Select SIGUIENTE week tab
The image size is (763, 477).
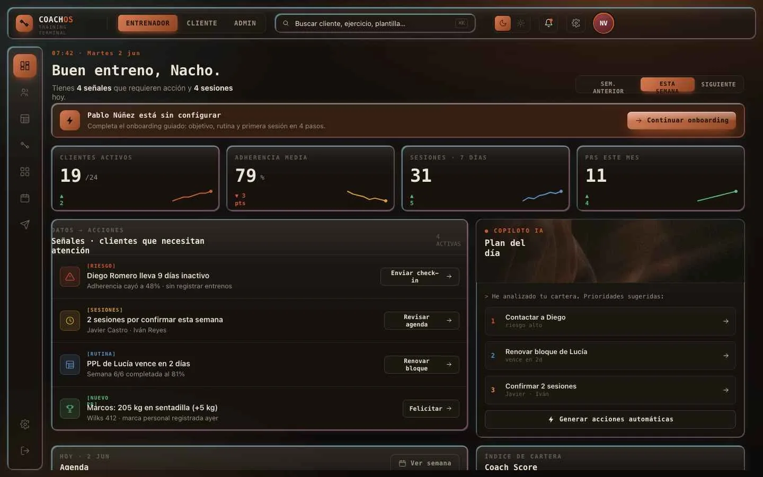click(718, 85)
